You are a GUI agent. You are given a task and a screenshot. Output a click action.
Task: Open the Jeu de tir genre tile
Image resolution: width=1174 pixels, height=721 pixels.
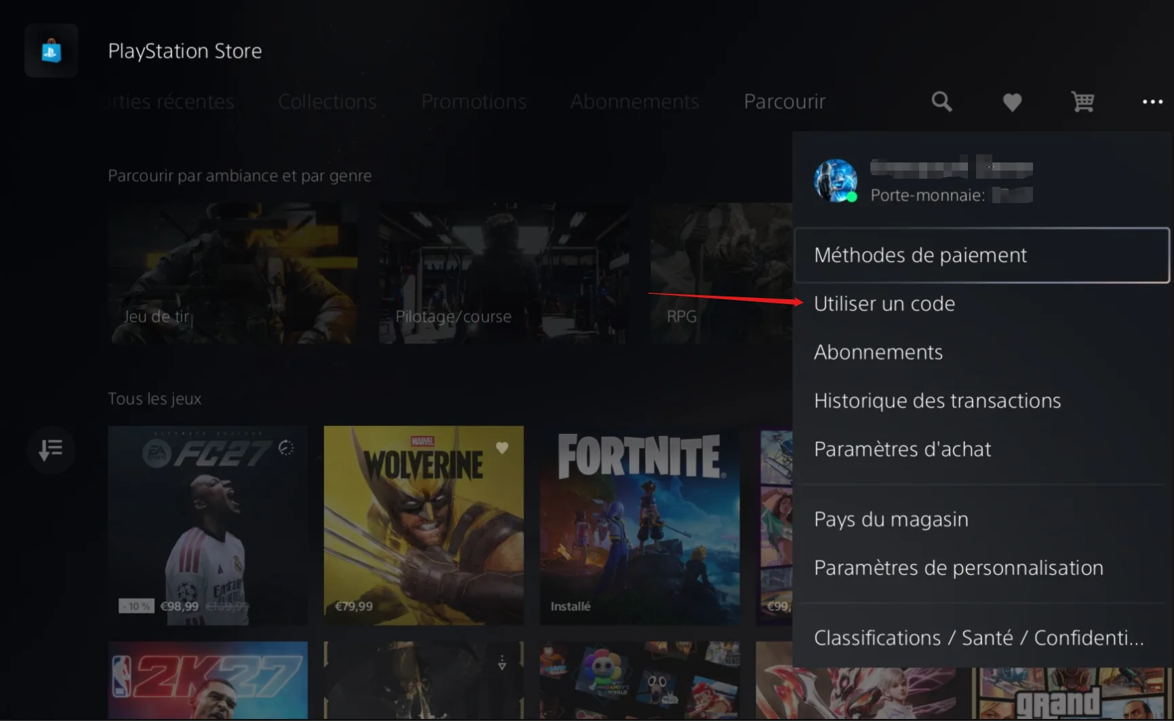coord(232,274)
